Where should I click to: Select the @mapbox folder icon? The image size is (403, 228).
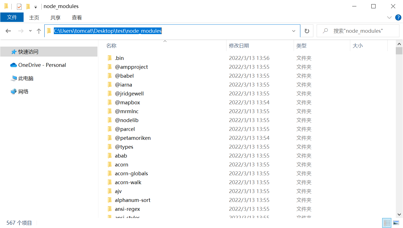(110, 102)
